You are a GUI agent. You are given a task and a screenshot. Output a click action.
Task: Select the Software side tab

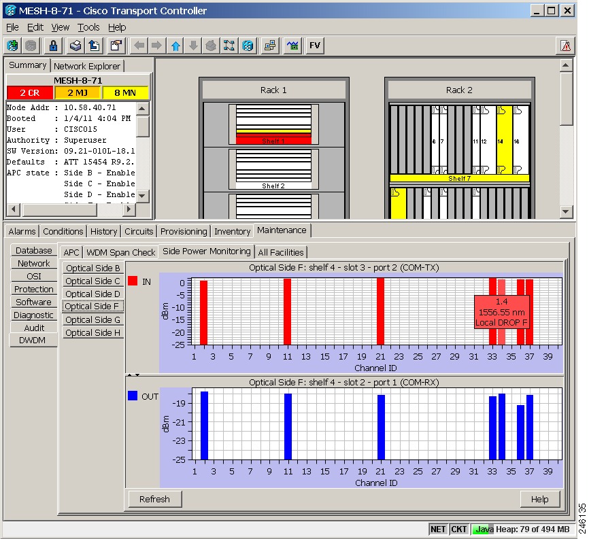34,302
